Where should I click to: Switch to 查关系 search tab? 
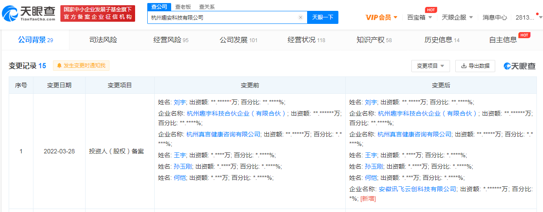(x=206, y=7)
